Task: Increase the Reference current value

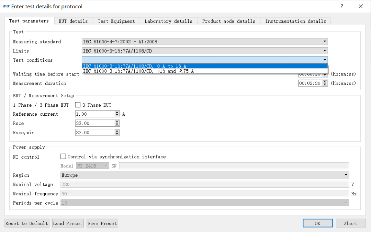Action: point(117,113)
